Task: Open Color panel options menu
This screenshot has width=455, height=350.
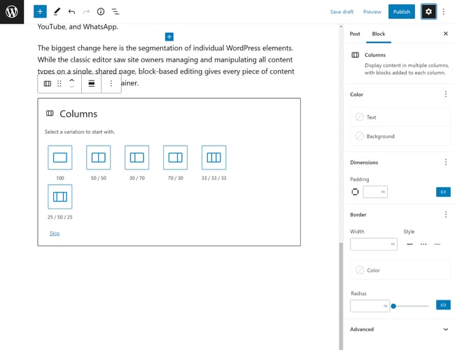Action: [446, 94]
